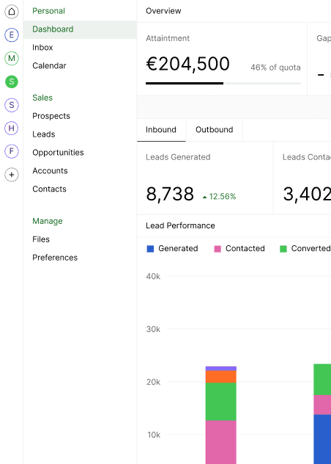Open the home workspace icon

[x=12, y=12]
